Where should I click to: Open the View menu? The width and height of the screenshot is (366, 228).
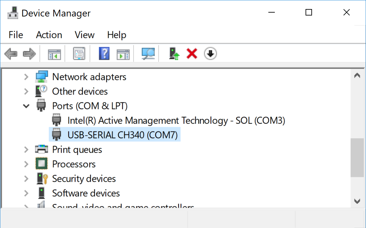pos(84,35)
